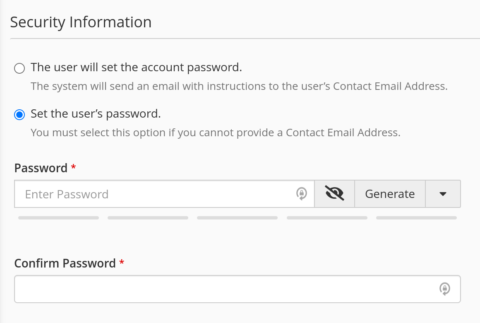The width and height of the screenshot is (480, 323).
Task: Toggle password visibility with crossed-eye icon
Action: coord(334,194)
